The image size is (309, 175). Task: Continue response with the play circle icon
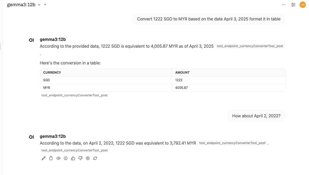coord(88,158)
